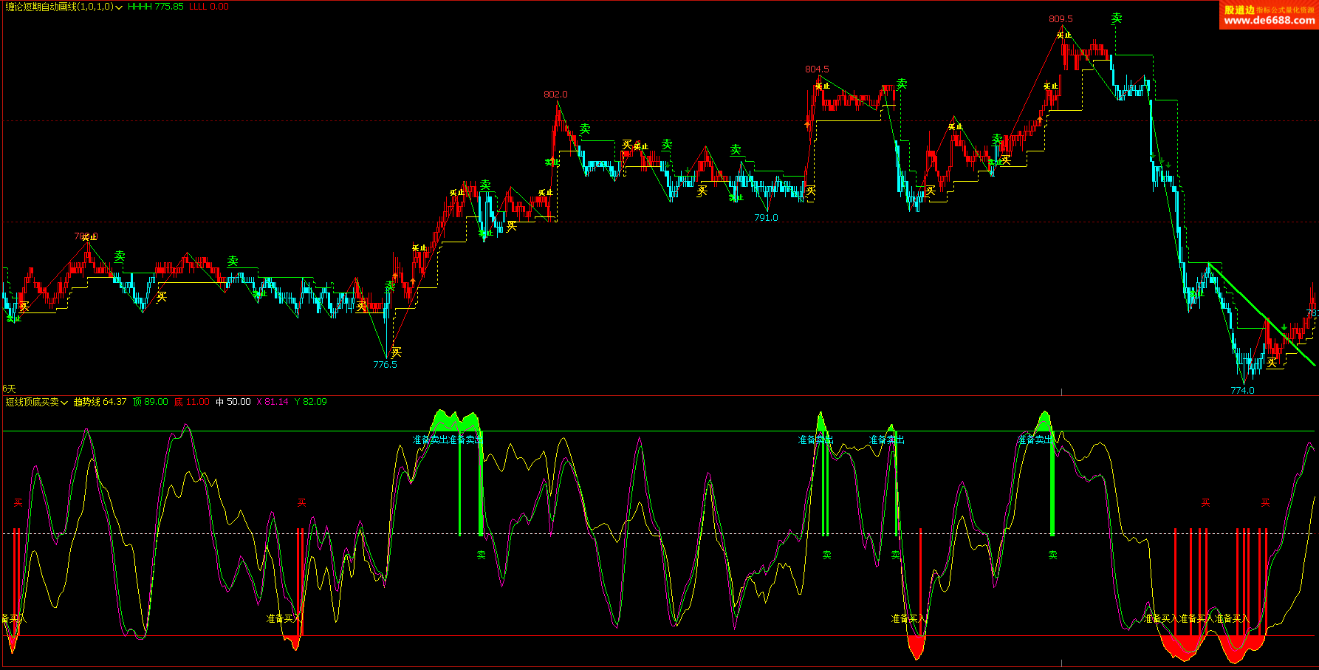1319x670 pixels.
Task: Click the 809.5 peak price label
Action: point(1061,19)
